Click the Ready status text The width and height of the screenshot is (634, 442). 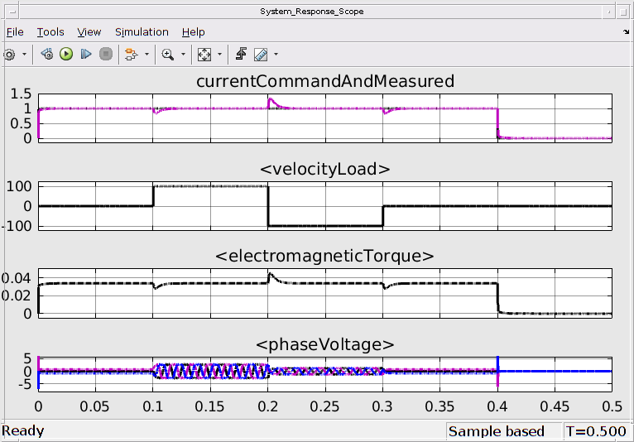pos(22,431)
